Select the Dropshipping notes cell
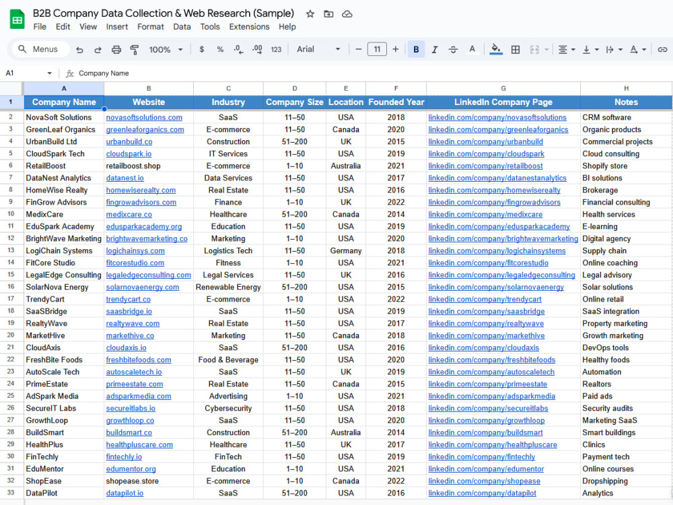Screen dimensions: 673x505 tap(626, 481)
